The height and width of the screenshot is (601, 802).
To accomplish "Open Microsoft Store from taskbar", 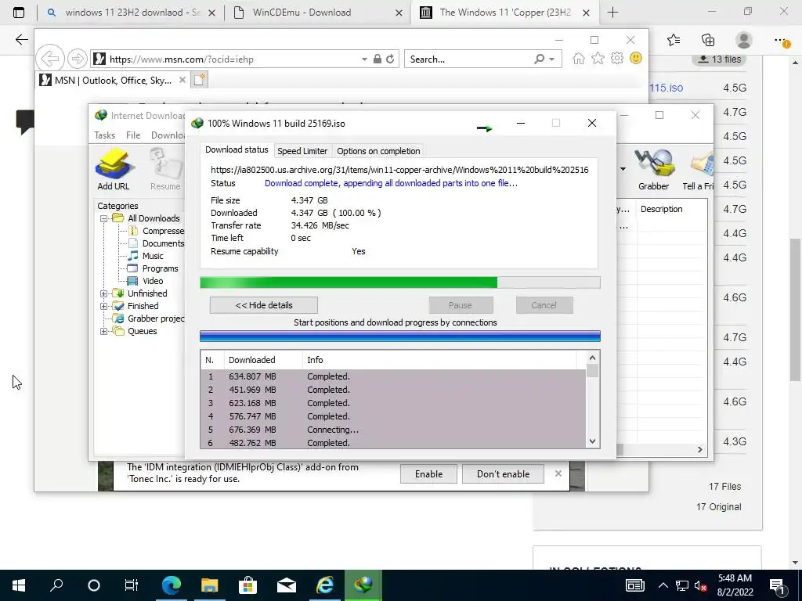I will click(247, 585).
